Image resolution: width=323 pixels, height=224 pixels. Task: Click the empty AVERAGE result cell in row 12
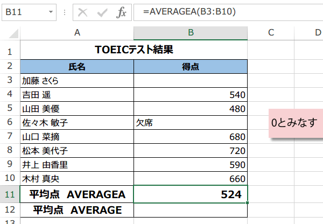pos(191,210)
